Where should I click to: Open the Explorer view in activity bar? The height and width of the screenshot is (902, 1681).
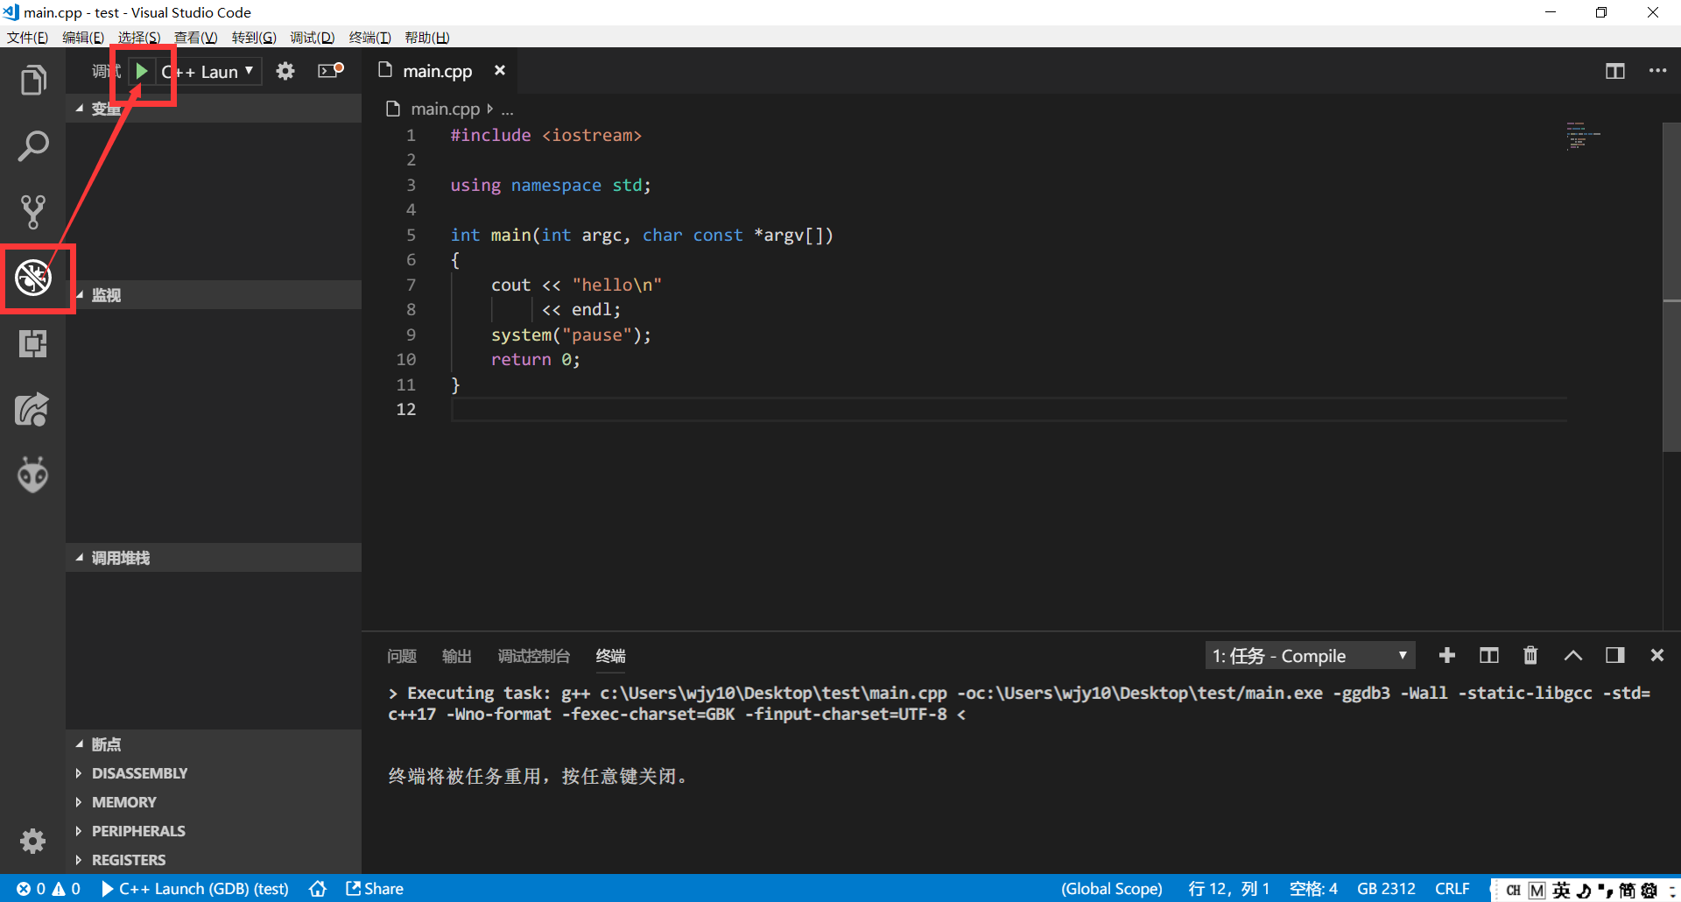(x=32, y=81)
